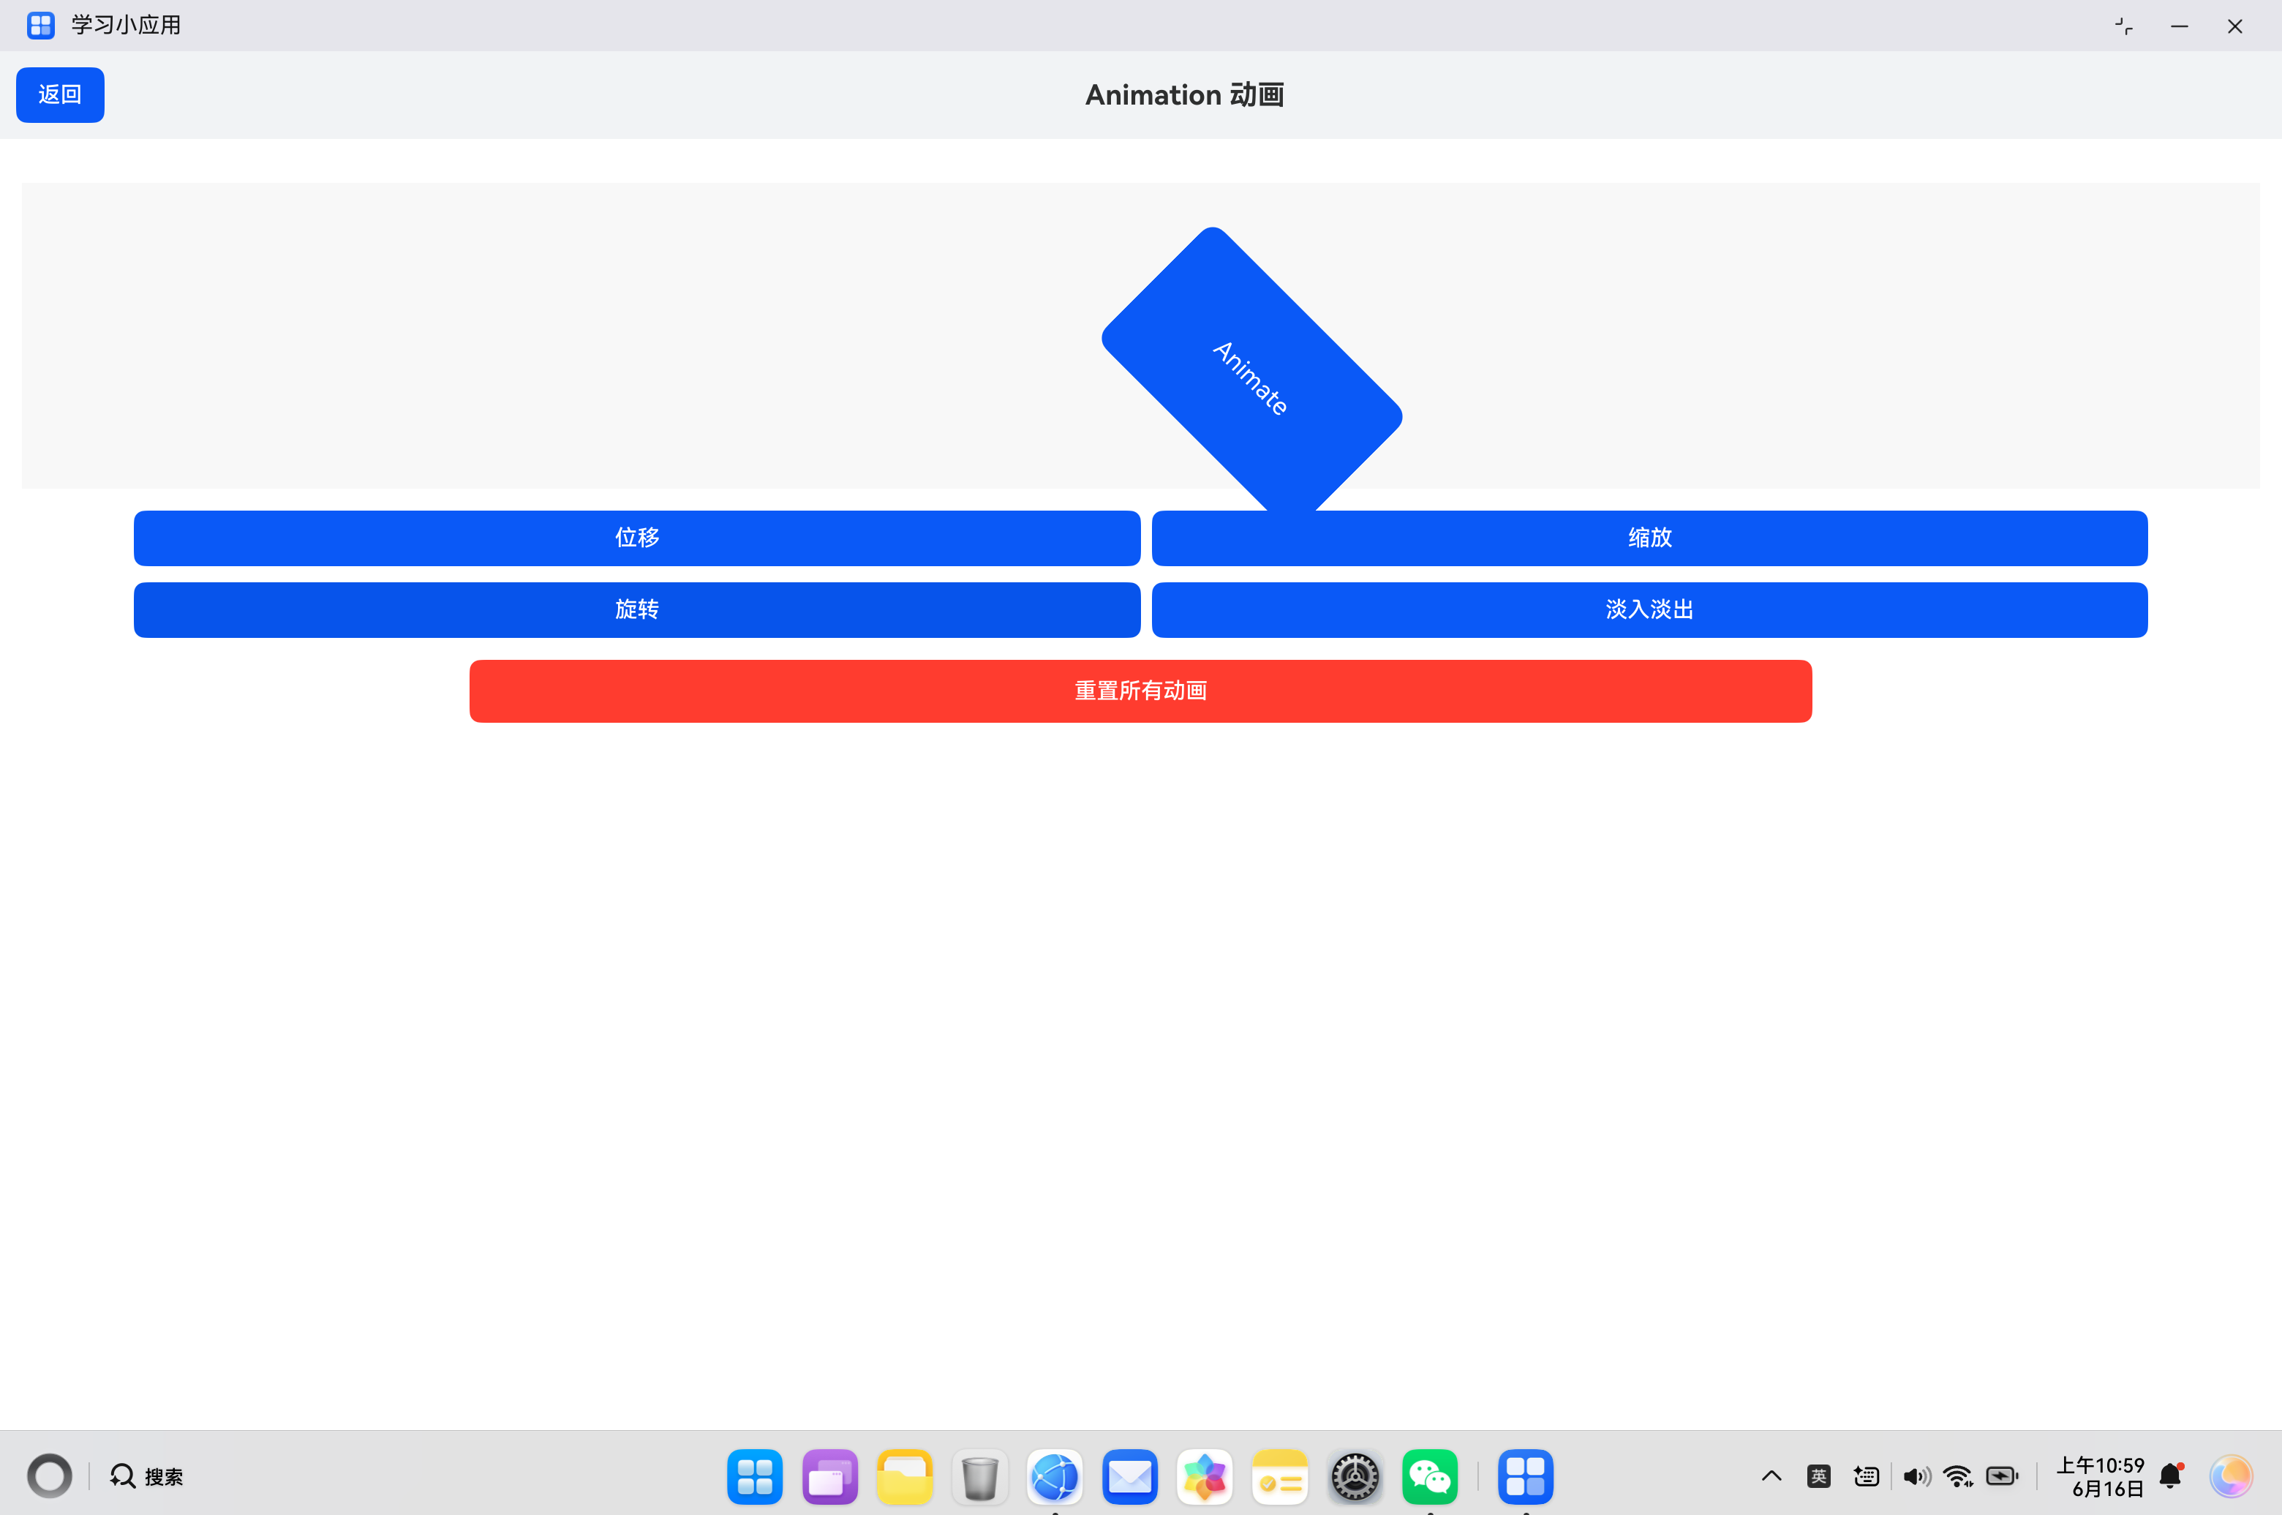Open the volume speaker control
This screenshot has height=1515, width=2282.
point(1917,1475)
